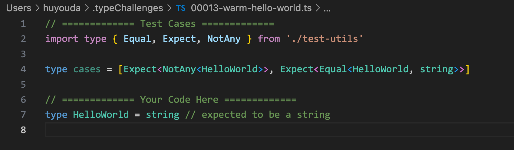The height and width of the screenshot is (150, 514).
Task: Click cases type name on line 4
Action: [87, 69]
